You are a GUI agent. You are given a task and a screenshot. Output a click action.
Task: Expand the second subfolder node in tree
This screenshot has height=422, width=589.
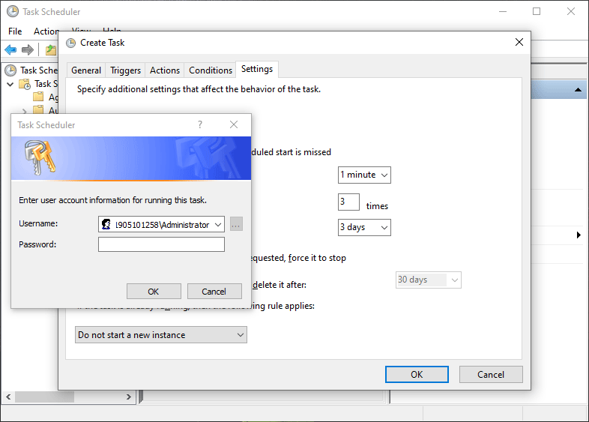point(25,111)
